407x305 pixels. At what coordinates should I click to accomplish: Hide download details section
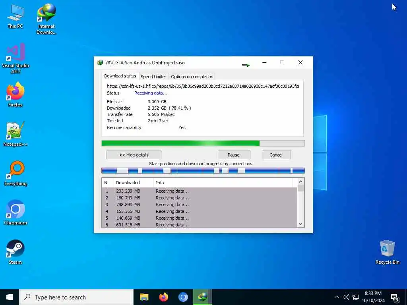134,155
